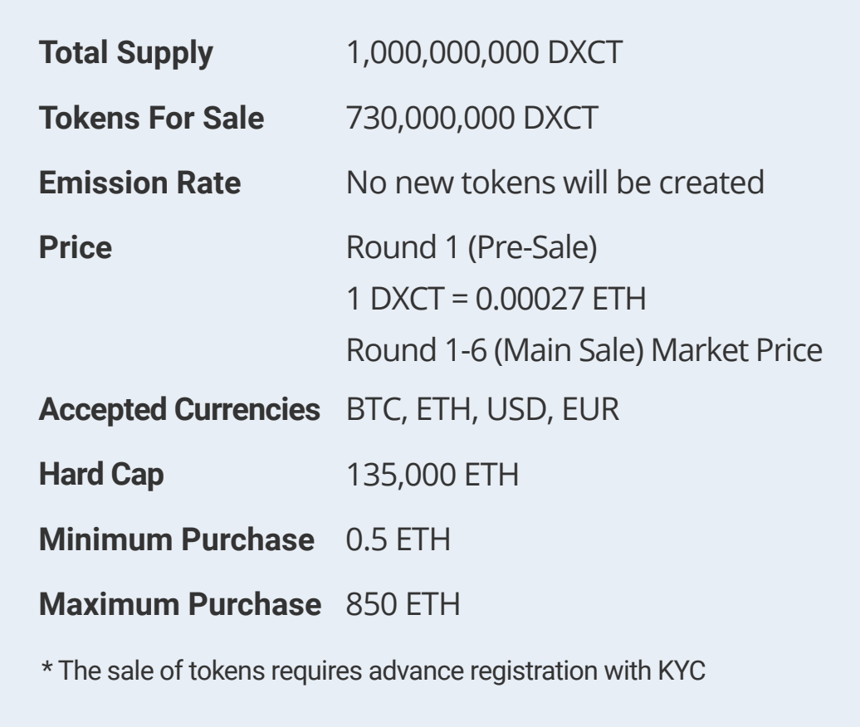Click the 730,000,000 DXCT value

471,119
